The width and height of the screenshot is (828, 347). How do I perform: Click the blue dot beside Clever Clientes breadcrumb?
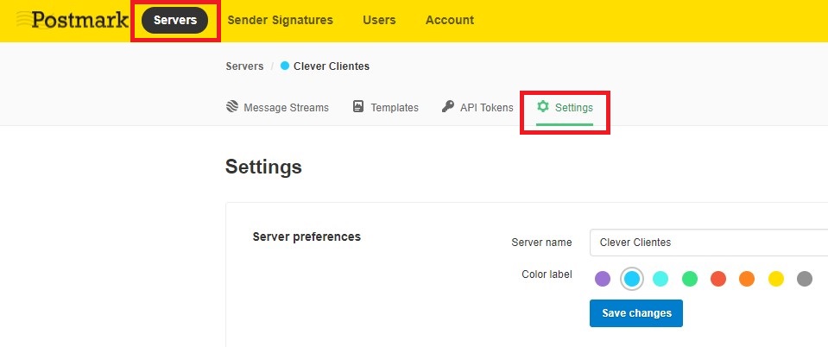(x=285, y=66)
